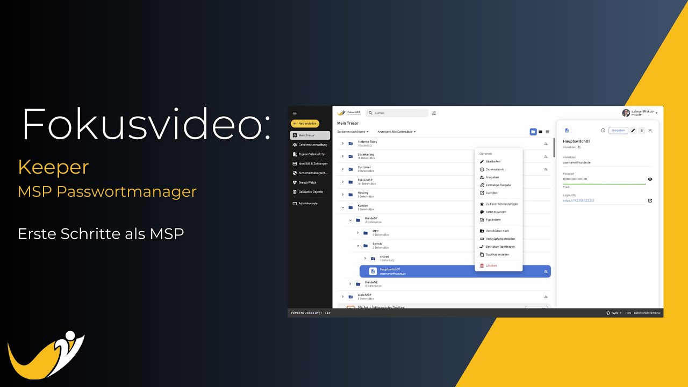The height and width of the screenshot is (387, 688).
Task: Collapse the Kunden folder
Action: click(343, 207)
